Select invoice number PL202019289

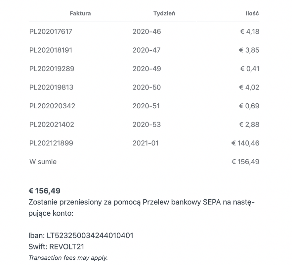click(52, 69)
